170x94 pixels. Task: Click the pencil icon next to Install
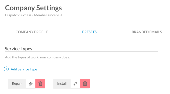click(75, 84)
